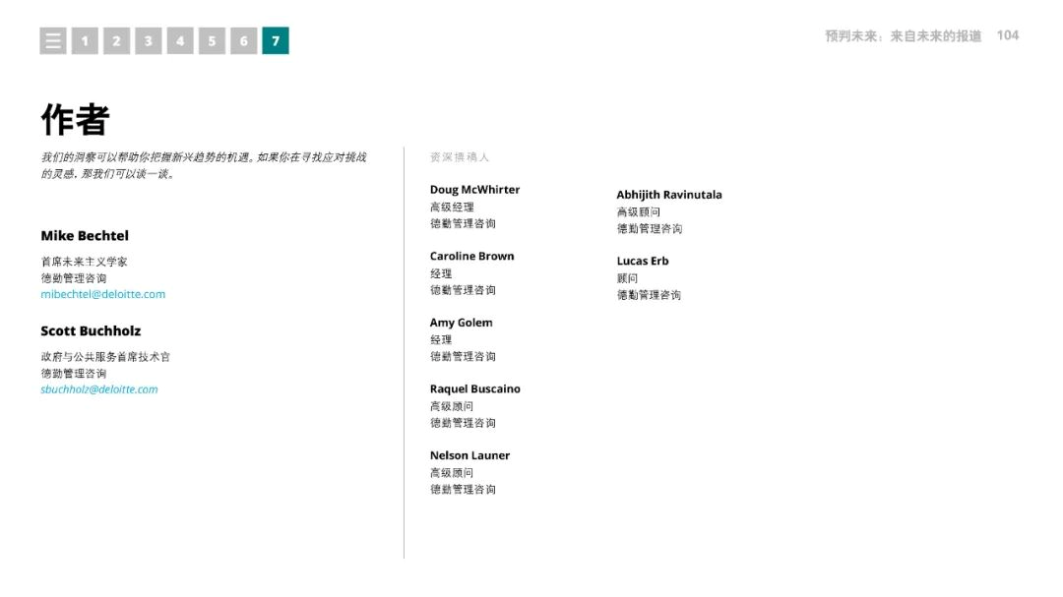The height and width of the screenshot is (597, 1063).
Task: Click 经理 title under Caroline Brown
Action: 441,273
